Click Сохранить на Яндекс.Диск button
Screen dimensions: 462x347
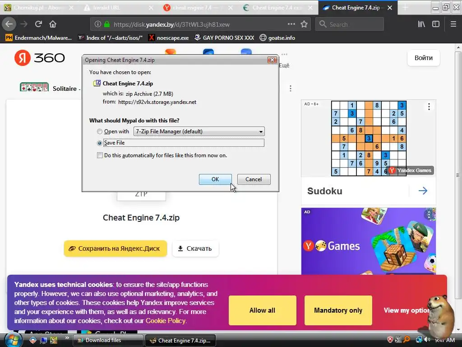[115, 249]
